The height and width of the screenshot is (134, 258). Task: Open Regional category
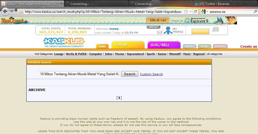pos(199,54)
